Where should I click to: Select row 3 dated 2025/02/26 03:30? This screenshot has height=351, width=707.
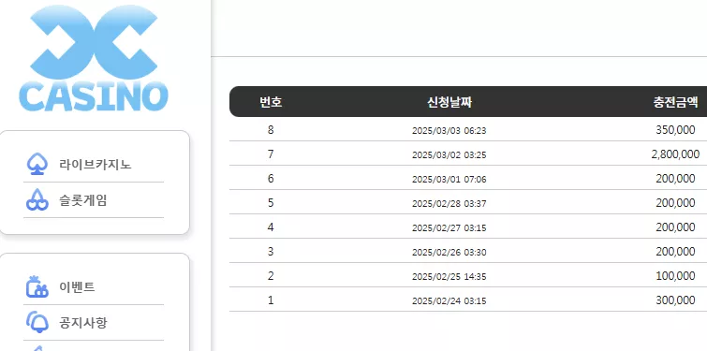(x=468, y=251)
